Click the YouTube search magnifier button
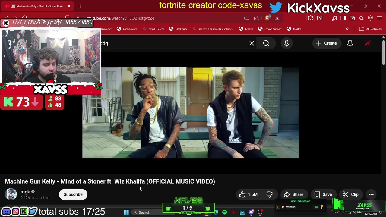386x217 pixels. click(266, 43)
